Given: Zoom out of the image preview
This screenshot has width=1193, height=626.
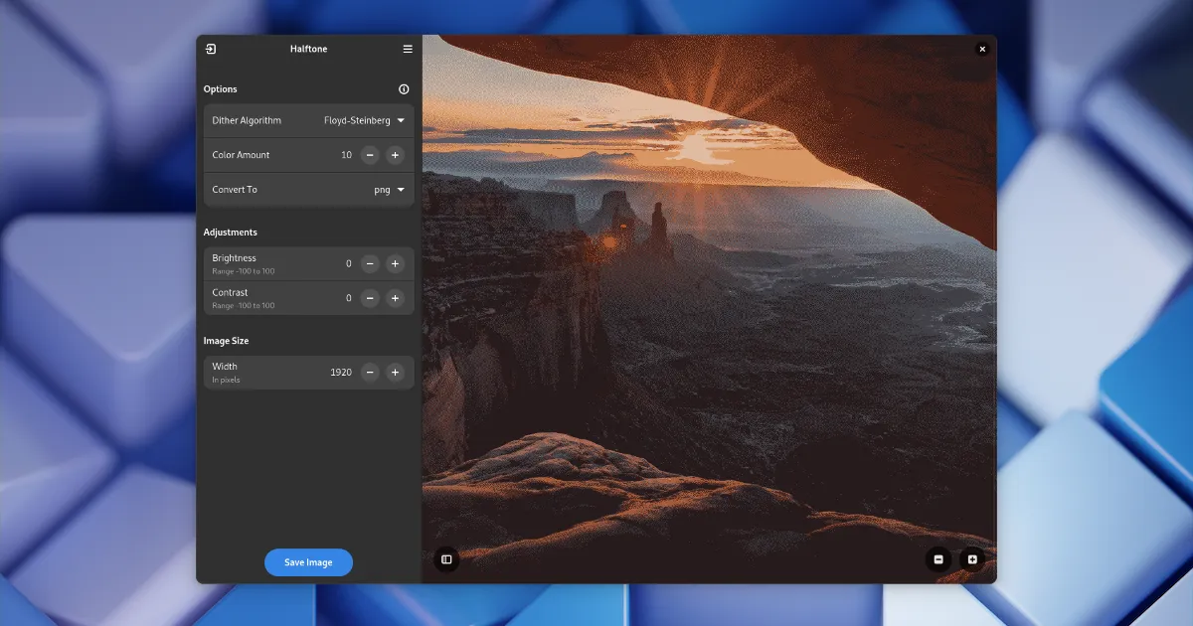Looking at the screenshot, I should tap(938, 559).
